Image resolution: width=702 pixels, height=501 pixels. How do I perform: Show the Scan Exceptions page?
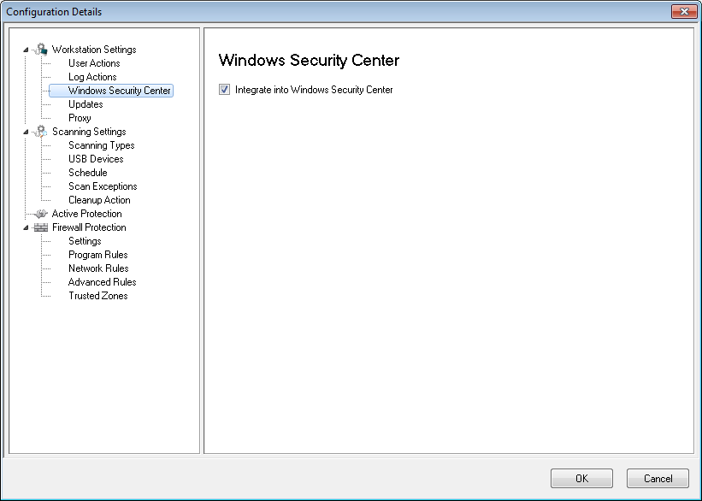pos(103,186)
